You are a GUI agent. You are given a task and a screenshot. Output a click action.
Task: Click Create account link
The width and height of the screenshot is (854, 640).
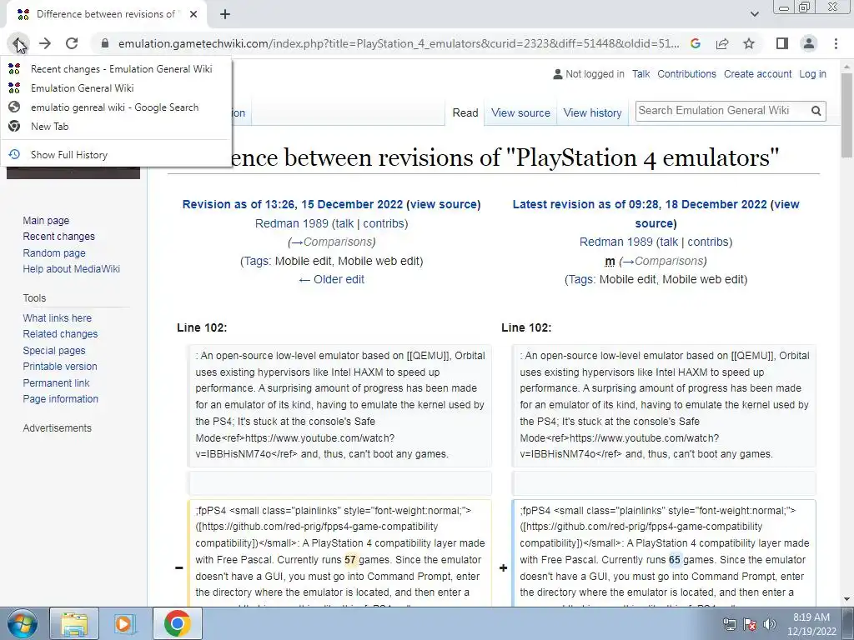757,74
